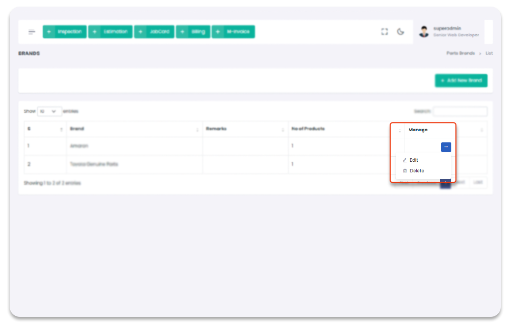This screenshot has width=510, height=323.
Task: Toggle fullscreen mode icon
Action: coord(385,32)
